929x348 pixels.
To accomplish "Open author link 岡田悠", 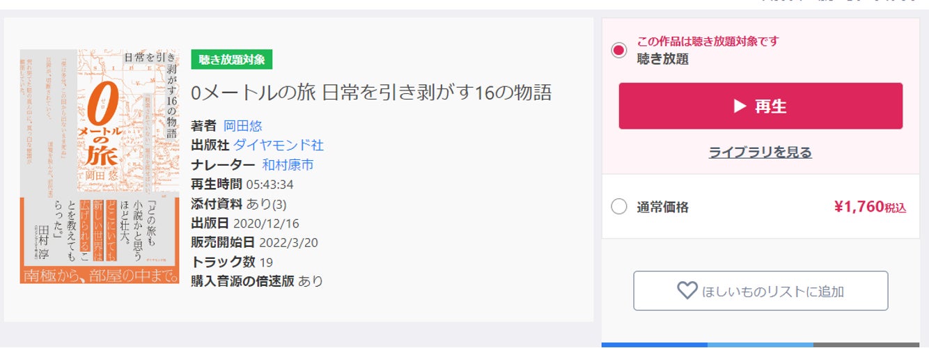I will (x=242, y=126).
